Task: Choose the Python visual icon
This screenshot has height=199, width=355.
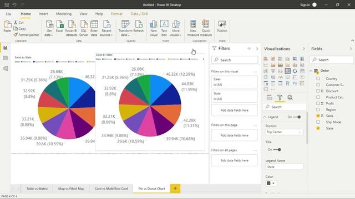Action: (295, 83)
